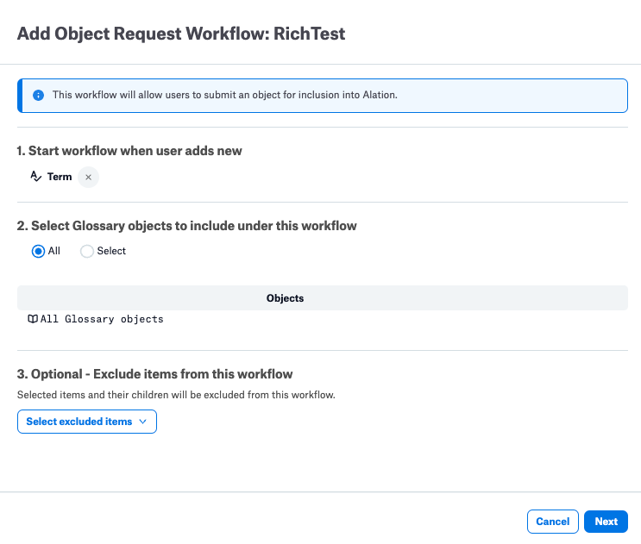Image resolution: width=641 pixels, height=544 pixels.
Task: Click the Add Object Request Workflow title
Action: [181, 34]
